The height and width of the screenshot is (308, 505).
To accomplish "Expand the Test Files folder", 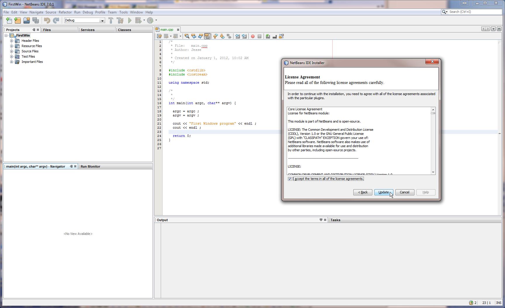I will coord(11,56).
